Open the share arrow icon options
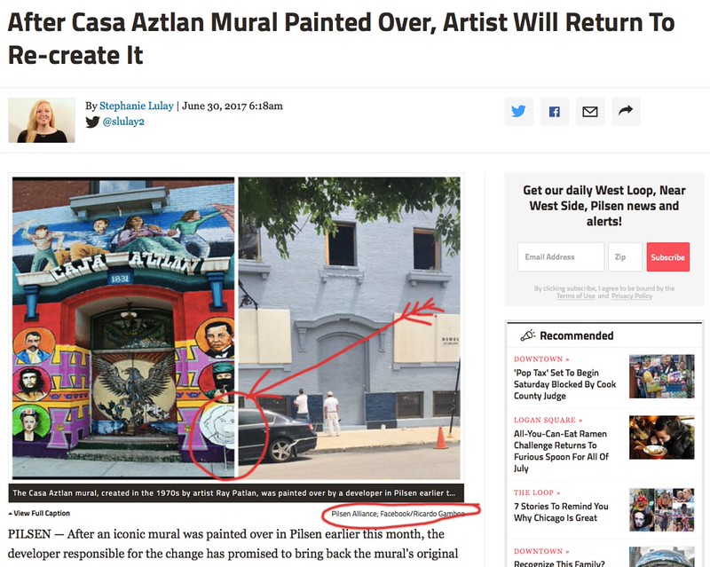 coord(626,112)
